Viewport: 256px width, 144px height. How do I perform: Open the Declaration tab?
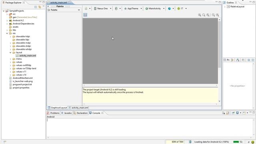(x=80, y=113)
